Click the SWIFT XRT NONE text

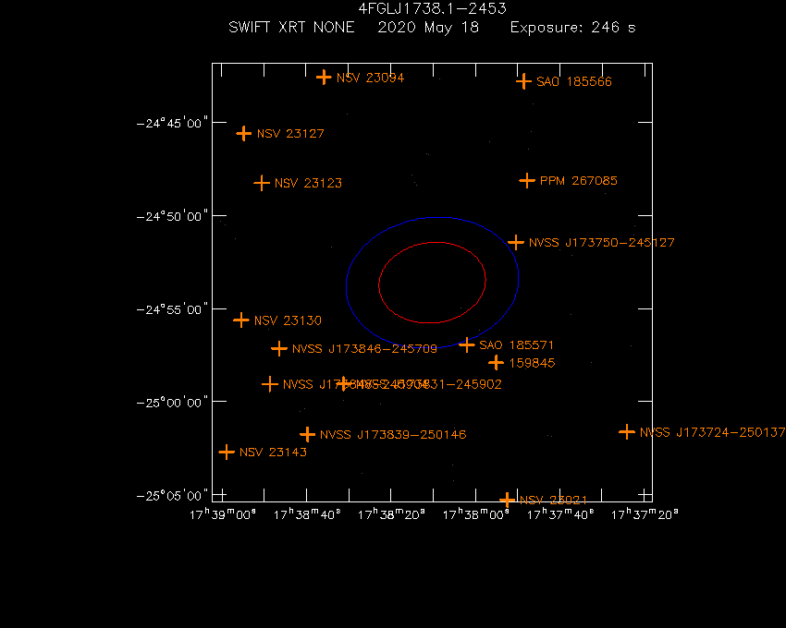[x=291, y=27]
